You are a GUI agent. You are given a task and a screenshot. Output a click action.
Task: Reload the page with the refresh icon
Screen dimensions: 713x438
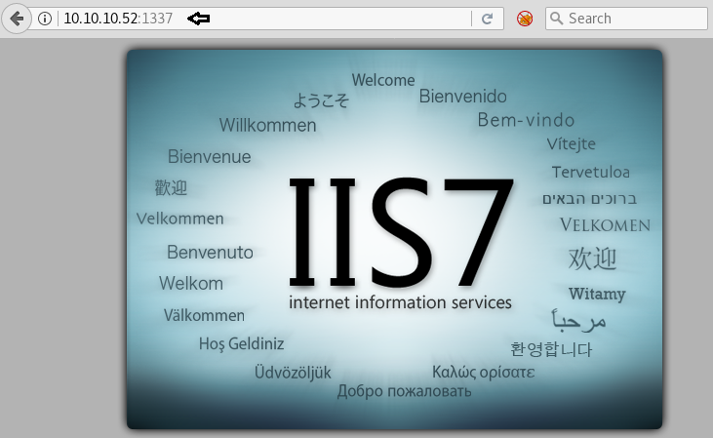(487, 19)
